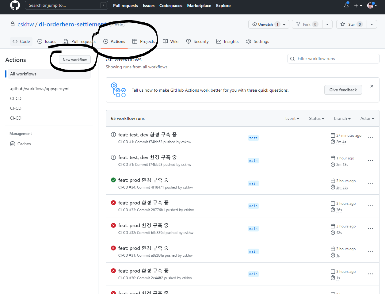The width and height of the screenshot is (385, 294).
Task: Click the test branch label
Action: pyautogui.click(x=253, y=138)
